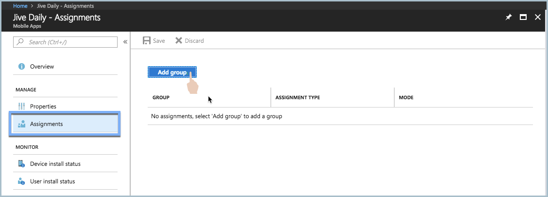
Task: Go to Home via breadcrumb link
Action: click(20, 6)
